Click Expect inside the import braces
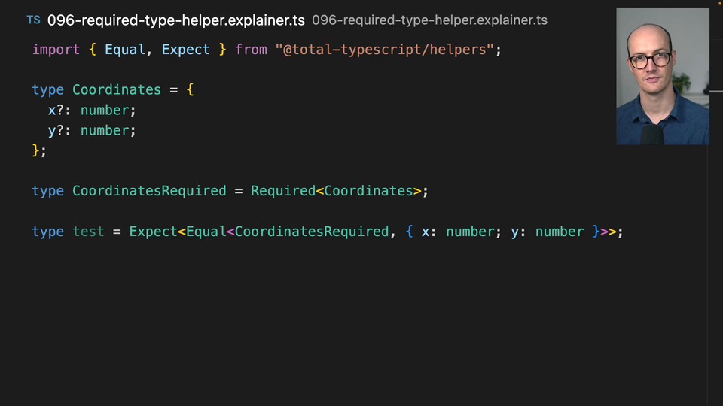The height and width of the screenshot is (406, 723). pos(185,50)
